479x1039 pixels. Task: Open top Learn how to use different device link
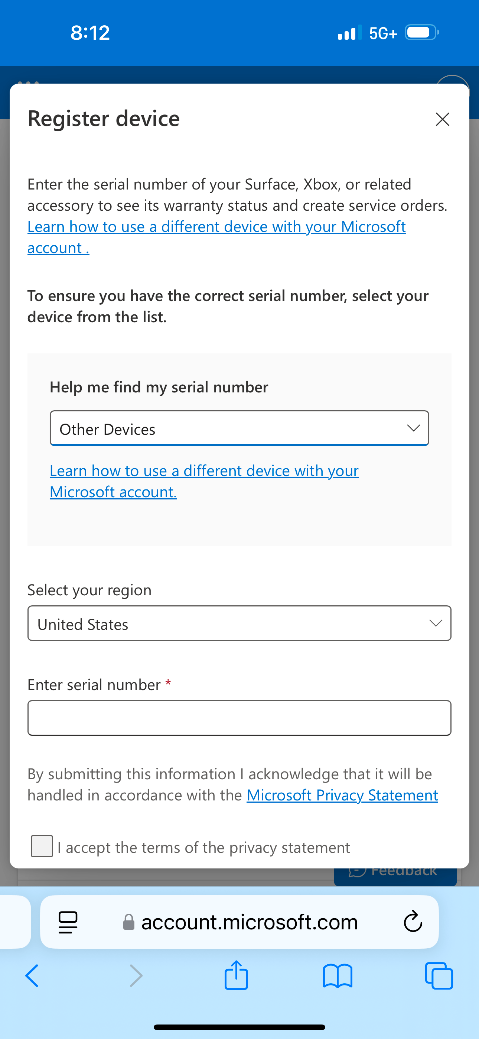click(216, 237)
